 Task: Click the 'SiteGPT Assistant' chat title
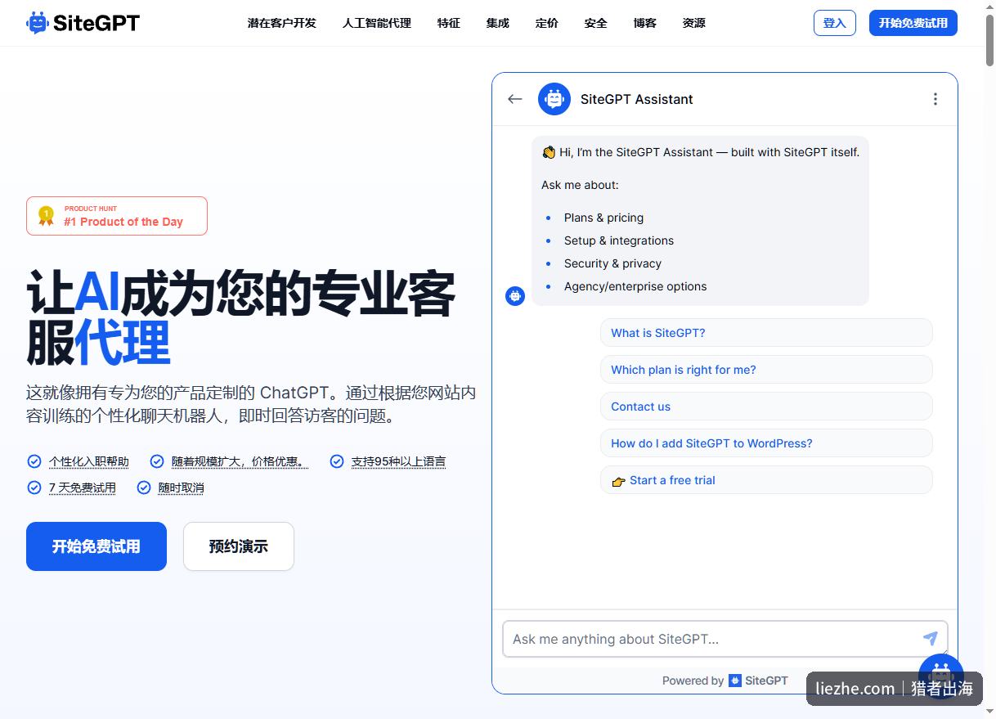[637, 99]
